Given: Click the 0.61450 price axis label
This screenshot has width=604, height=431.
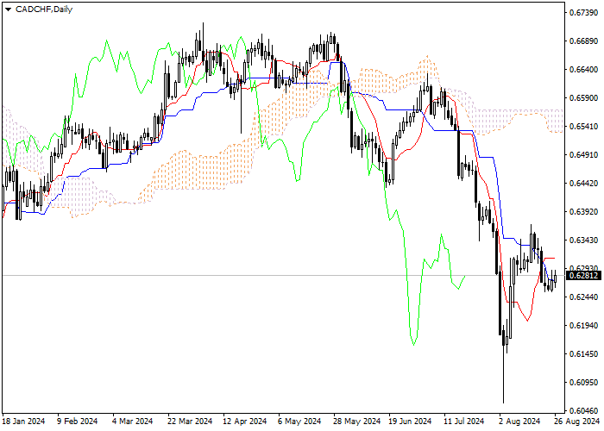Looking at the screenshot, I should (x=583, y=353).
